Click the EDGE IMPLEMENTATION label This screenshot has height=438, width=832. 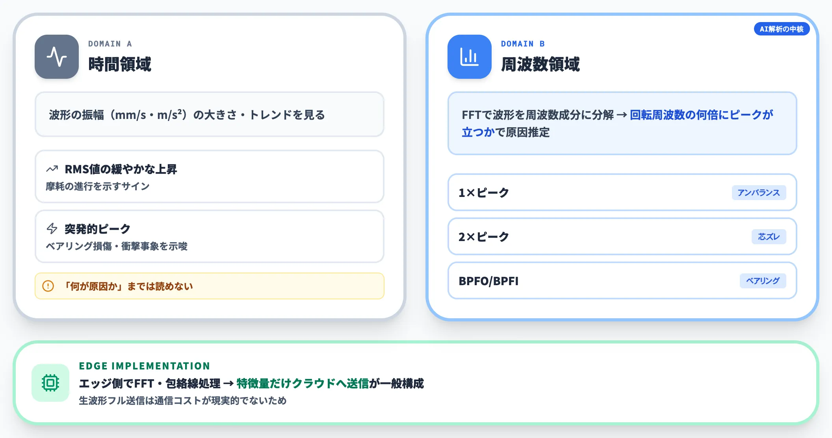145,366
